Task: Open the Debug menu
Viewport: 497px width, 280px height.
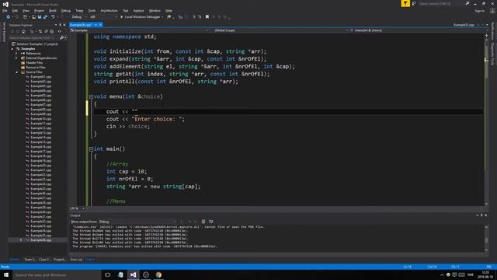Action: (x=66, y=11)
